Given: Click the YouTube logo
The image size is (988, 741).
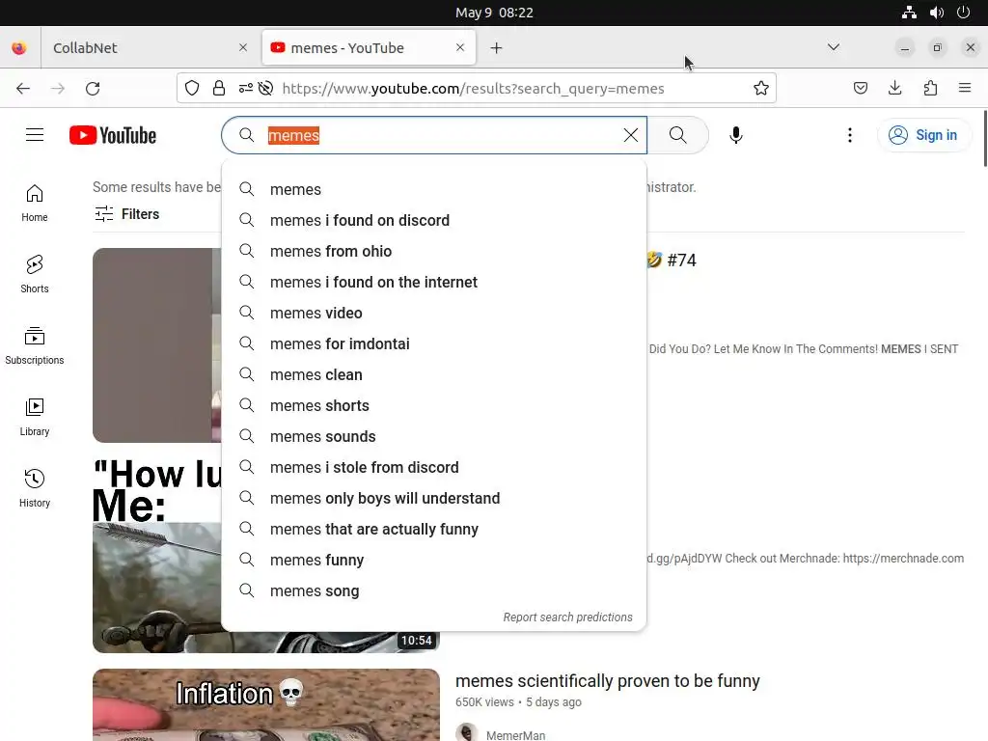Looking at the screenshot, I should (x=113, y=135).
